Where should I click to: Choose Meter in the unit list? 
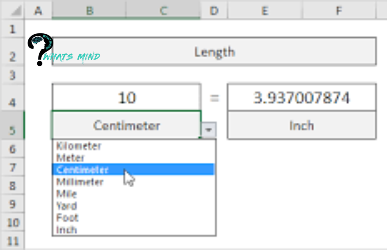click(x=70, y=157)
